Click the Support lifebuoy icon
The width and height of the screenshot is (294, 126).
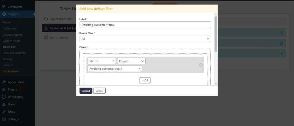[4, 14]
